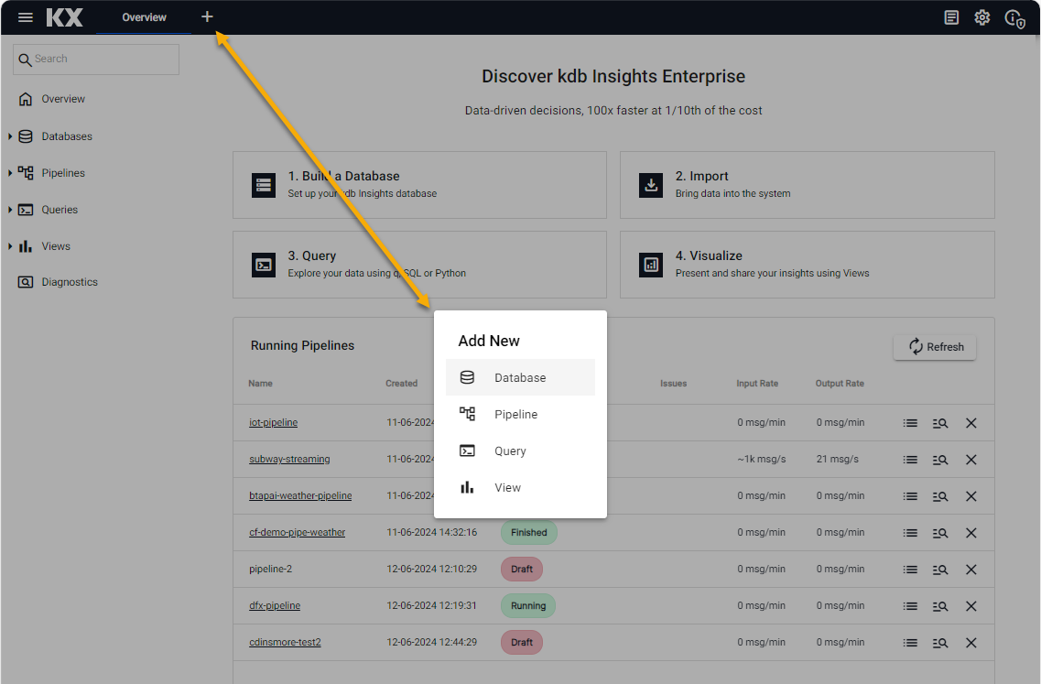1041x684 pixels.
Task: Open the Build a Database card
Action: (x=419, y=185)
